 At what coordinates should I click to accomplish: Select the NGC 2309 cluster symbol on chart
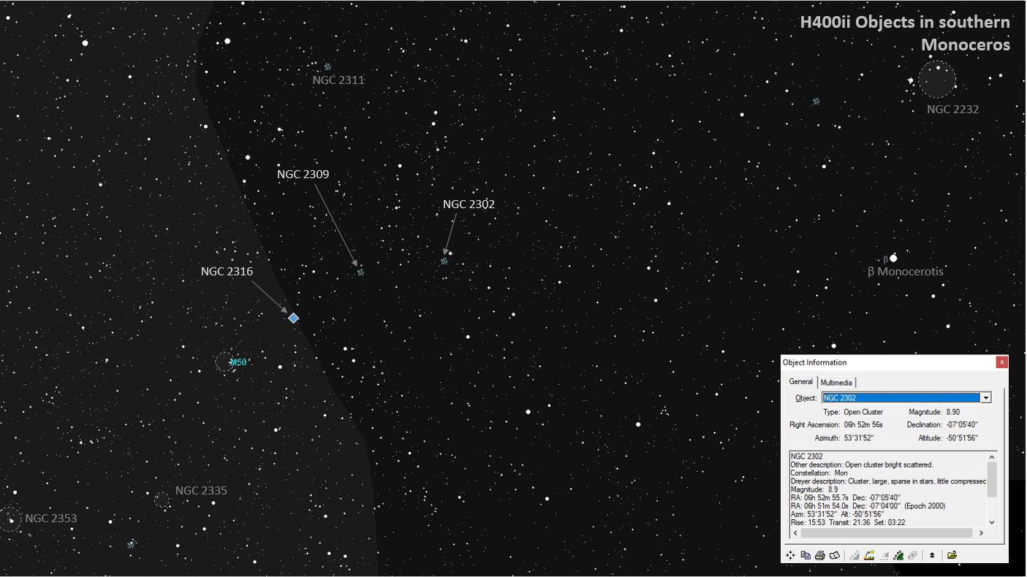click(360, 272)
